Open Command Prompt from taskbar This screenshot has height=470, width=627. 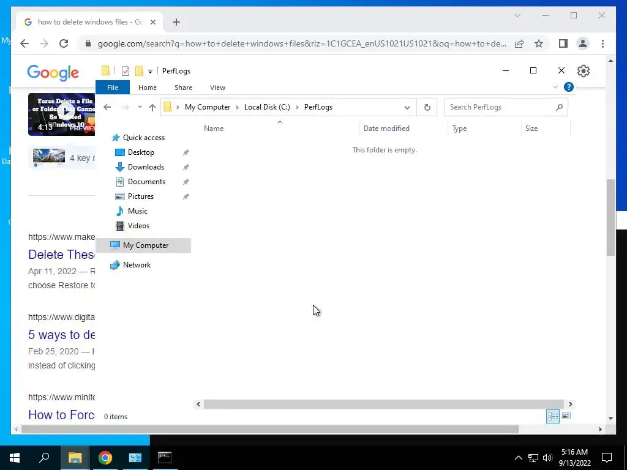click(x=165, y=458)
